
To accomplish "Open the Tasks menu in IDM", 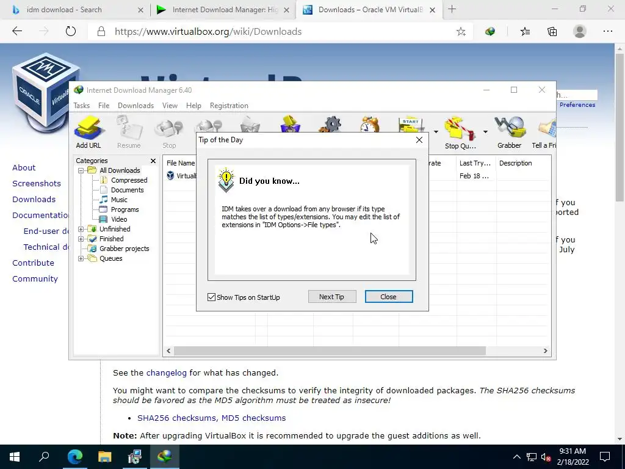I will pyautogui.click(x=81, y=106).
